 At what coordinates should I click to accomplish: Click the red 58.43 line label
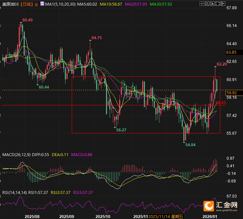[x=221, y=103]
